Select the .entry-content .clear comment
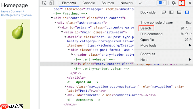193x109 pixels. click(101, 69)
